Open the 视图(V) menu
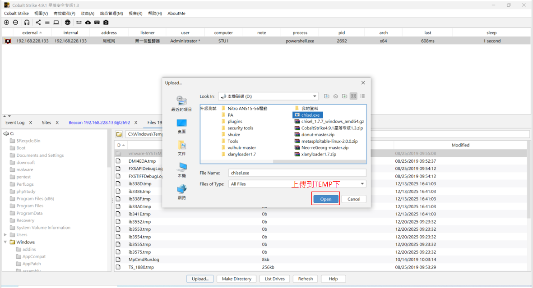The height and width of the screenshot is (288, 533). click(41, 13)
